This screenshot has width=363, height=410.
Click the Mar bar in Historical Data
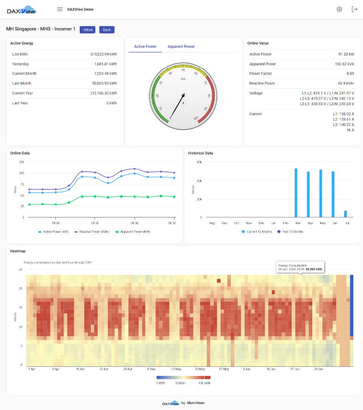tap(296, 193)
